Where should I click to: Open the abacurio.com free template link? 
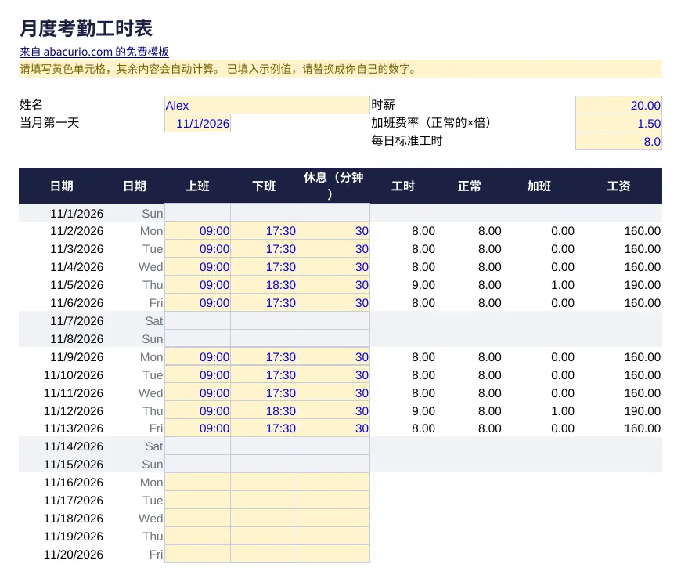pos(94,52)
